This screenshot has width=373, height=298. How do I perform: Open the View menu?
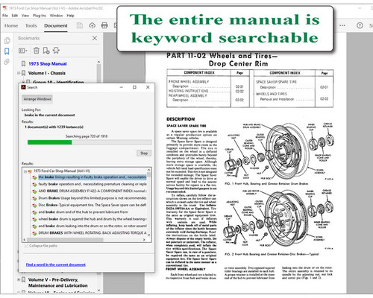tap(25, 16)
